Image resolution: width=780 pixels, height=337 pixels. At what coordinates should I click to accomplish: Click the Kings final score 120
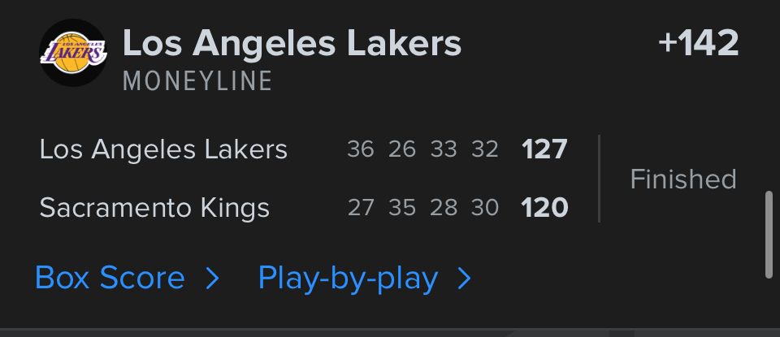coord(544,208)
